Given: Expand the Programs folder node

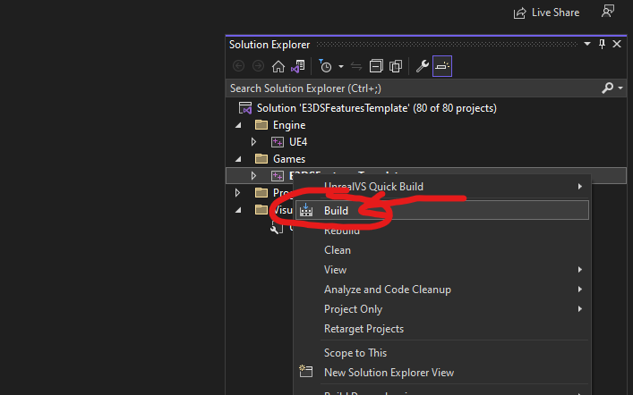Looking at the screenshot, I should (238, 193).
